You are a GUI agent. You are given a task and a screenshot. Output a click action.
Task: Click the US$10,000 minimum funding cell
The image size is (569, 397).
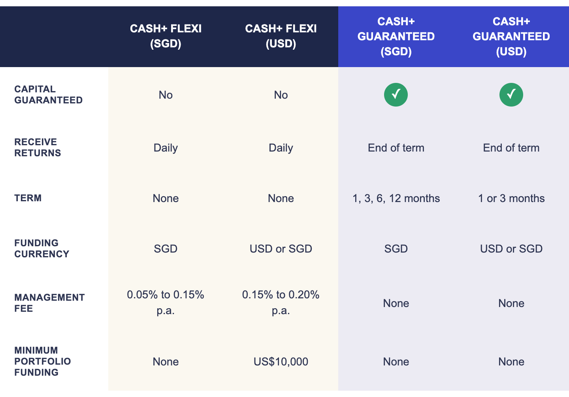[x=281, y=361]
